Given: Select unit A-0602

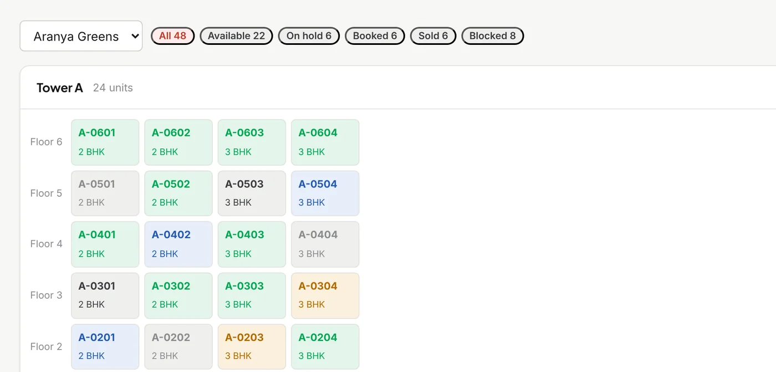Looking at the screenshot, I should (x=178, y=142).
